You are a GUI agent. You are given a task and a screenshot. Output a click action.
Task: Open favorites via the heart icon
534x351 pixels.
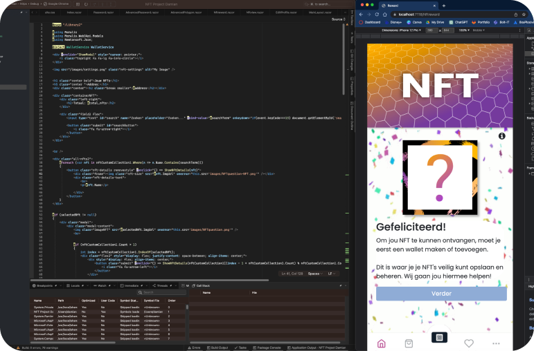(x=468, y=343)
